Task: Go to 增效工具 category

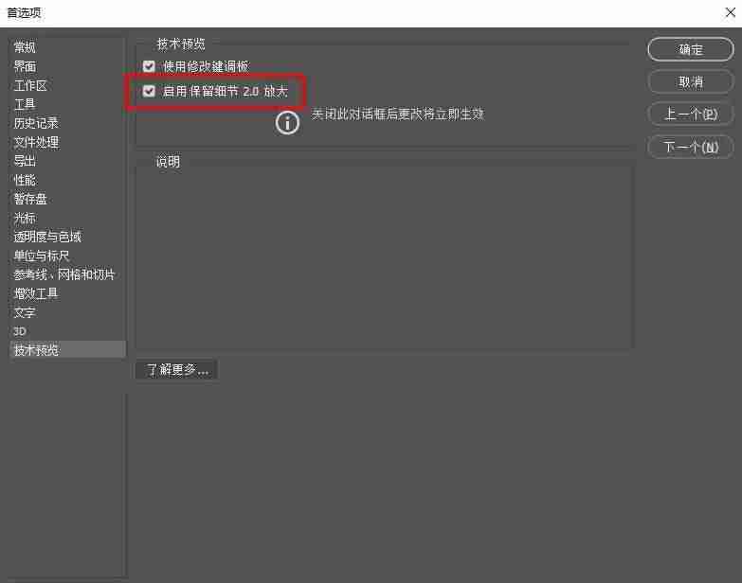Action: [x=36, y=293]
